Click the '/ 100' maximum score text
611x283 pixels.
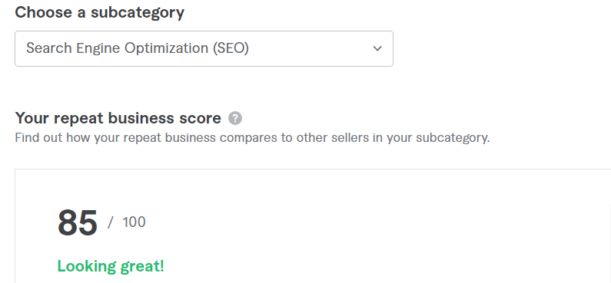click(x=127, y=222)
